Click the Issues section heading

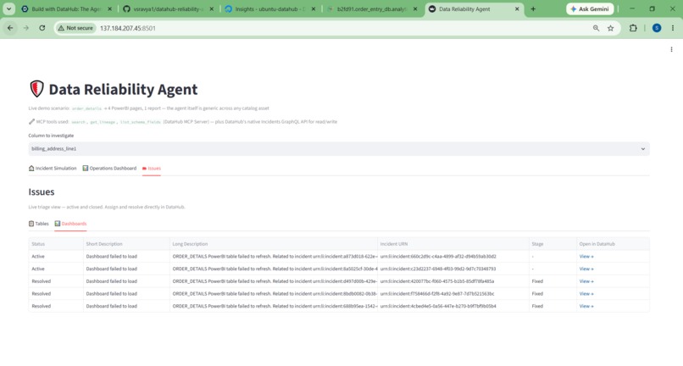[42, 191]
